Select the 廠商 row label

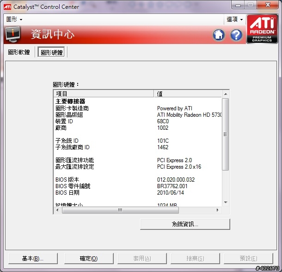61,128
